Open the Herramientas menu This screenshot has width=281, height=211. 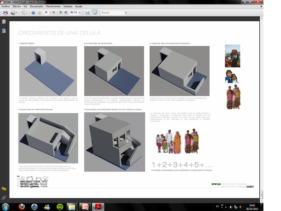(x=53, y=6)
